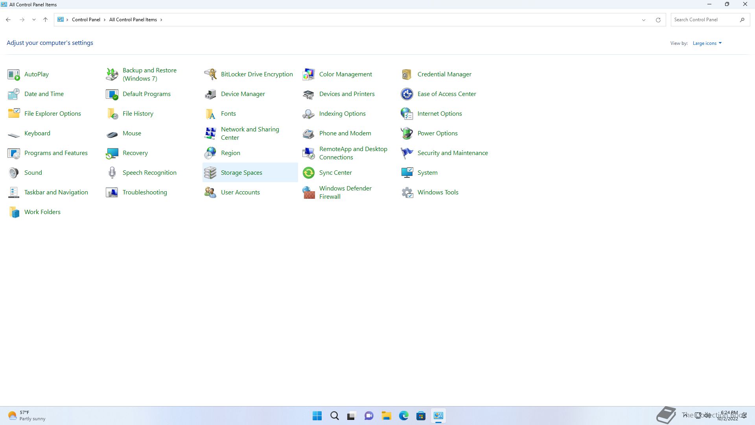Open the Sound speaker icon
The image size is (755, 425).
[x=14, y=173]
